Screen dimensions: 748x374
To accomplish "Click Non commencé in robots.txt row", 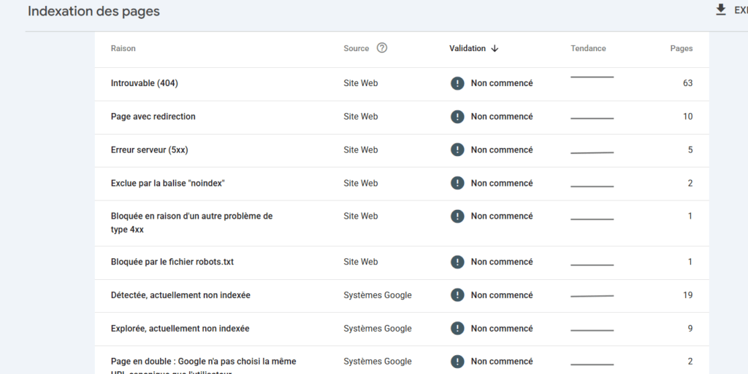I will click(502, 262).
